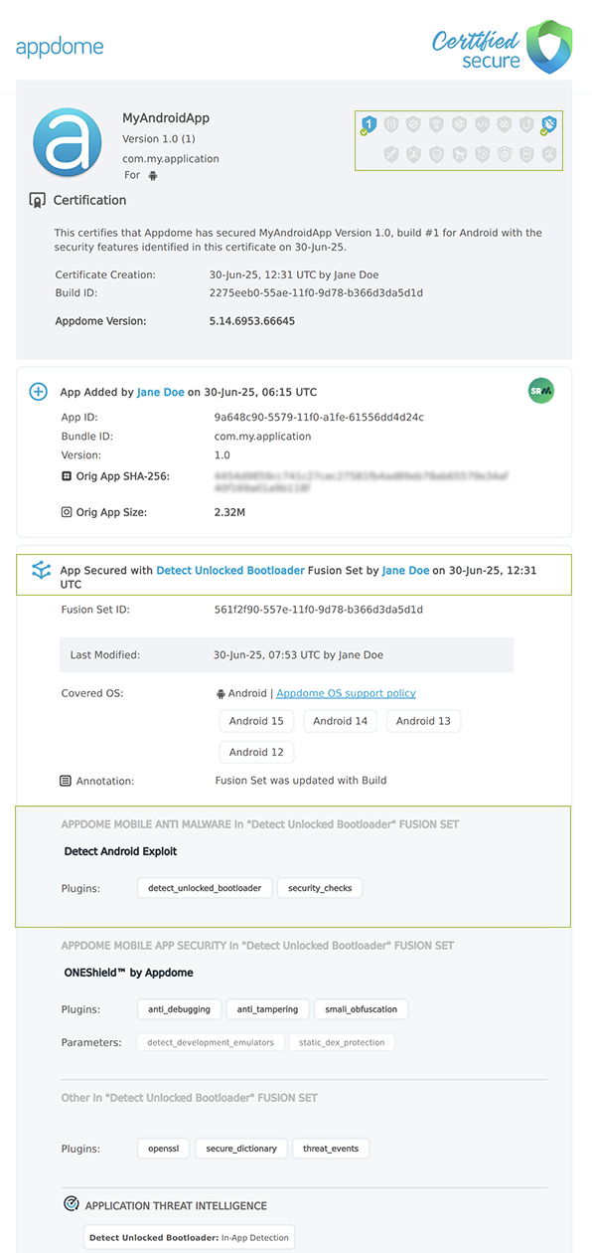Image resolution: width=592 pixels, height=1253 pixels.
Task: Click the Certification ribbon icon
Action: point(38,200)
